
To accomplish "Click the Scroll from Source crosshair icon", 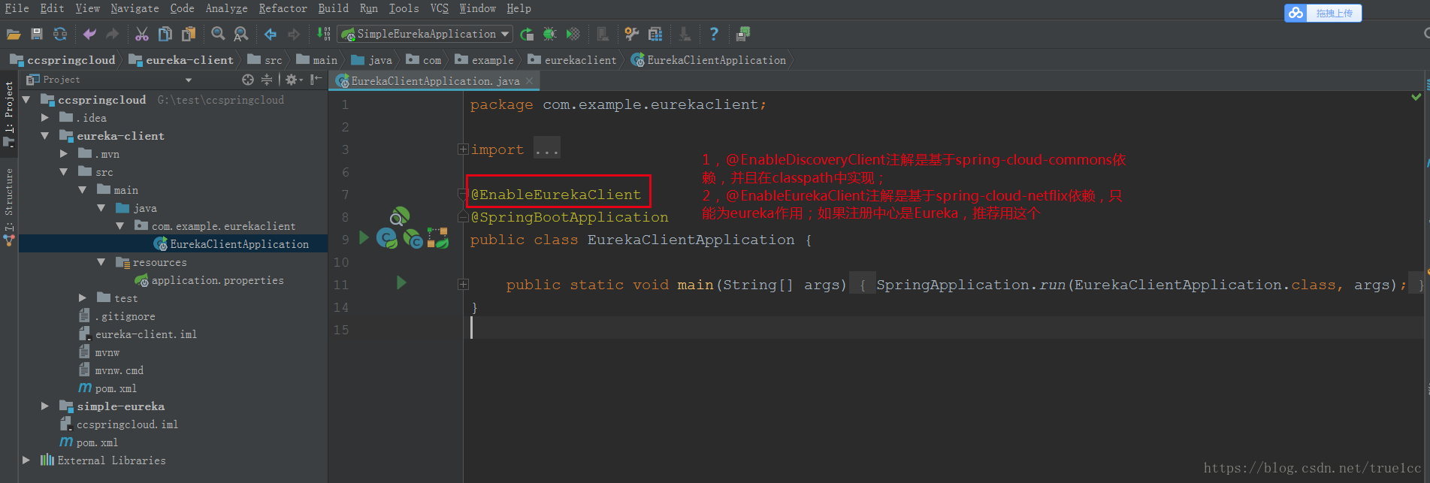I will [248, 80].
